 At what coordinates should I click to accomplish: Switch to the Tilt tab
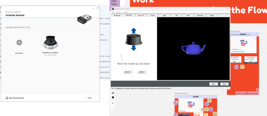[x=176, y=15]
